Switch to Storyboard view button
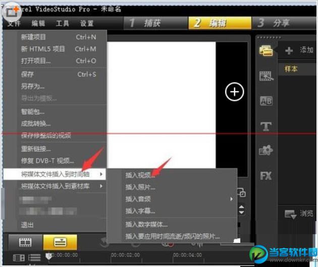The width and height of the screenshot is (318, 267). coord(25,242)
